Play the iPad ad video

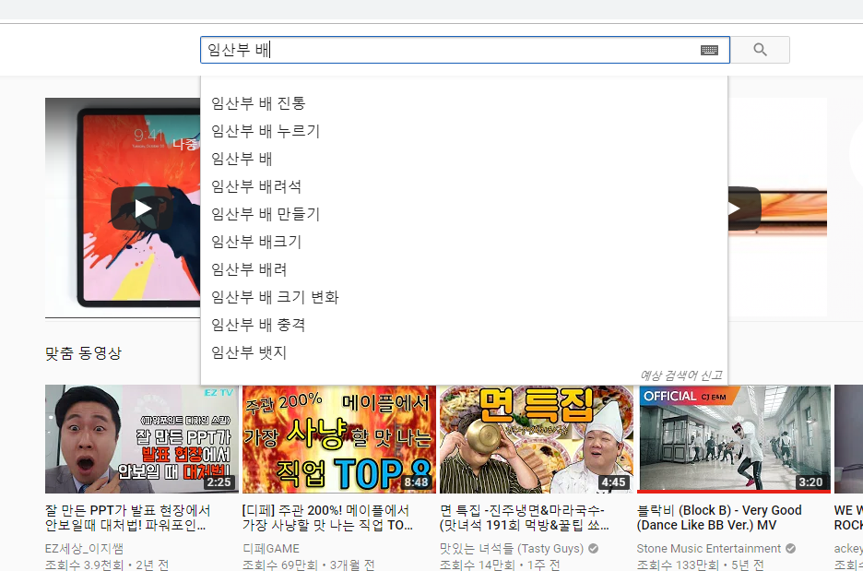point(142,208)
